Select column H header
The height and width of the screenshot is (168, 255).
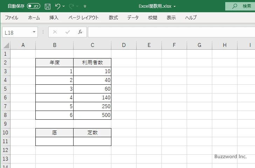click(225, 45)
